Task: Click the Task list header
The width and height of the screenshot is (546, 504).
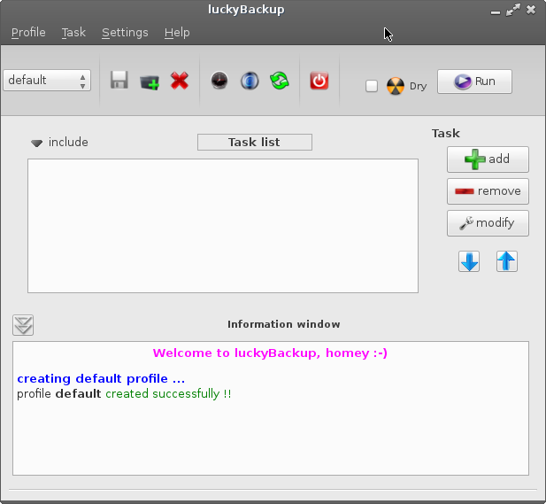Action: (x=255, y=143)
